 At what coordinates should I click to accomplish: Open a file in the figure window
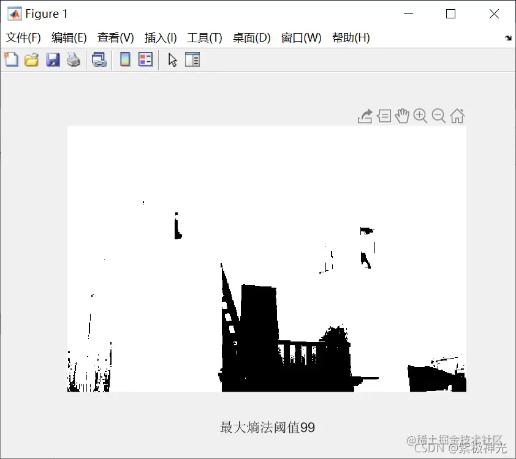31,59
